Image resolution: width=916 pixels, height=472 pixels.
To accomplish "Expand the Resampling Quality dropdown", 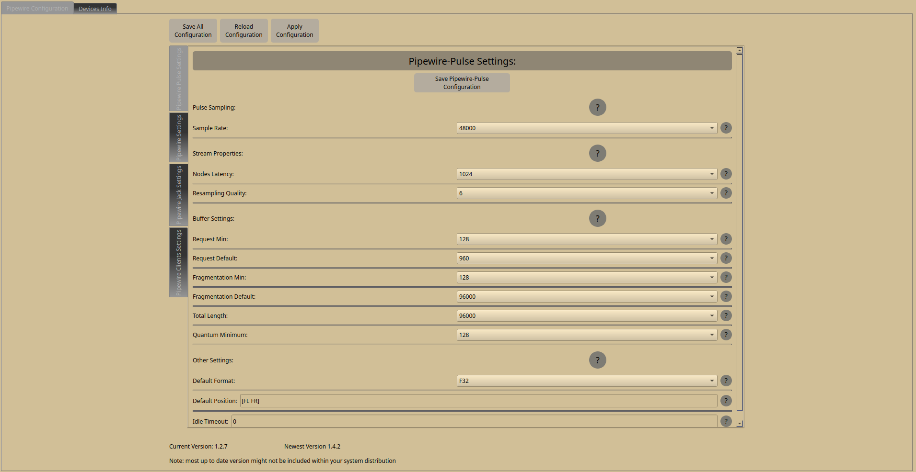I will [587, 193].
